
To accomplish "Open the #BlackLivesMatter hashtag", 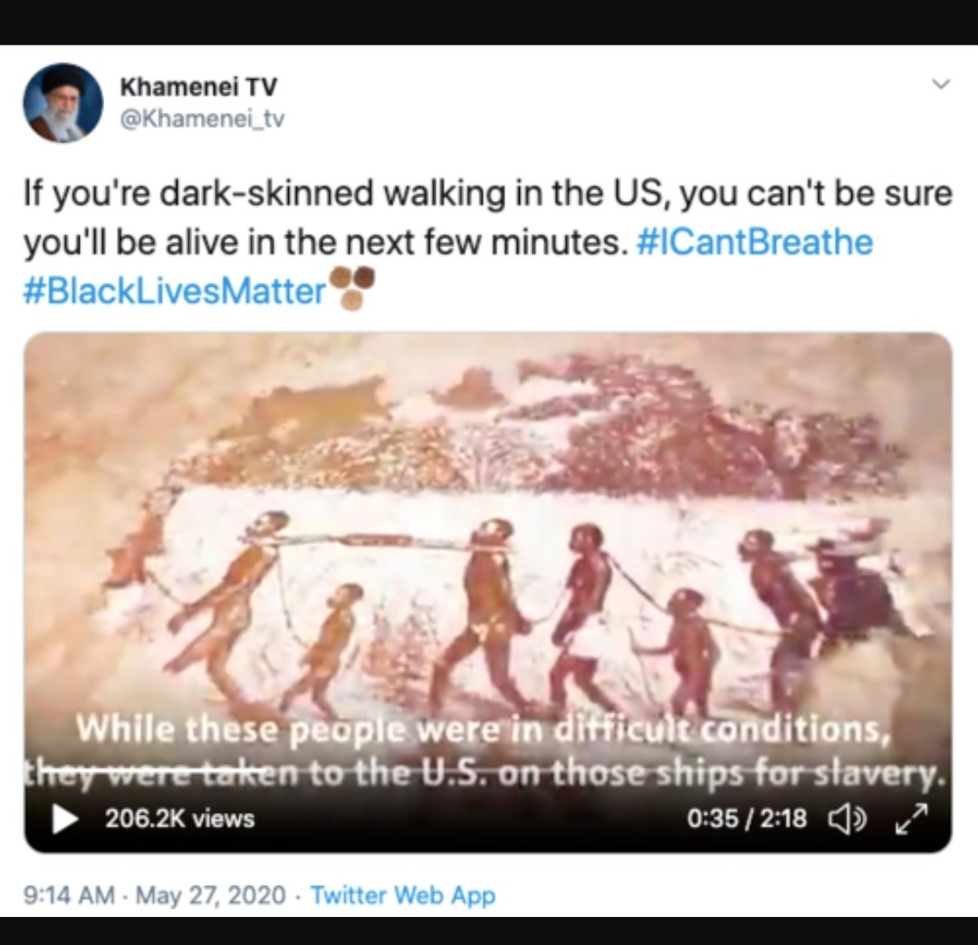I will (x=176, y=291).
